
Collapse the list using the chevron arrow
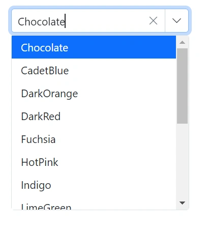point(176,21)
